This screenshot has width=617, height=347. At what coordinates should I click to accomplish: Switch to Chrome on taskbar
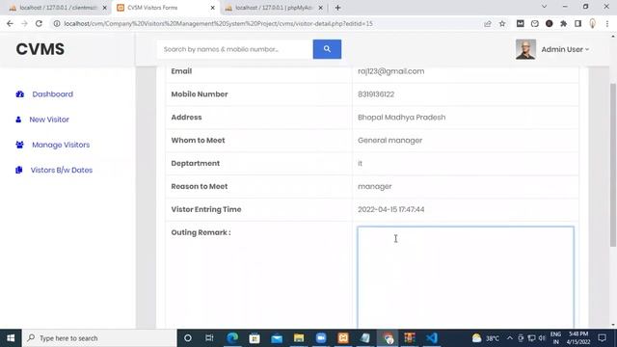point(388,338)
